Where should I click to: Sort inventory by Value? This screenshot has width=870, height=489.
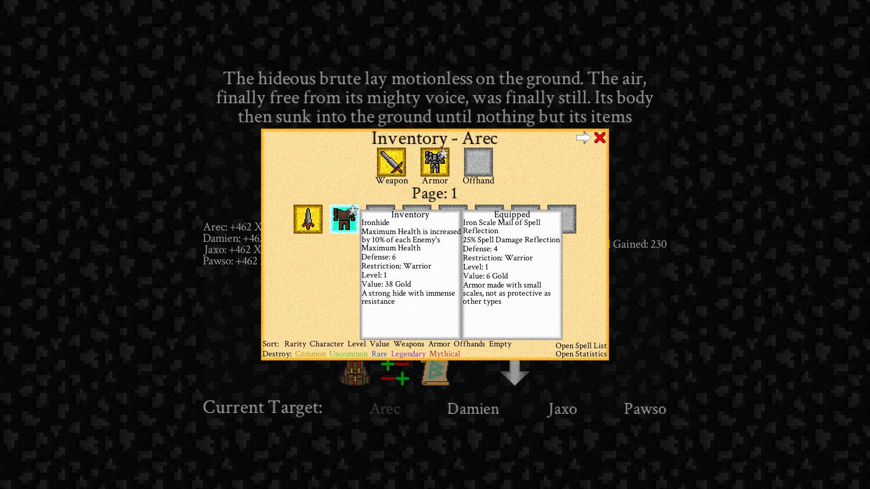coord(379,343)
